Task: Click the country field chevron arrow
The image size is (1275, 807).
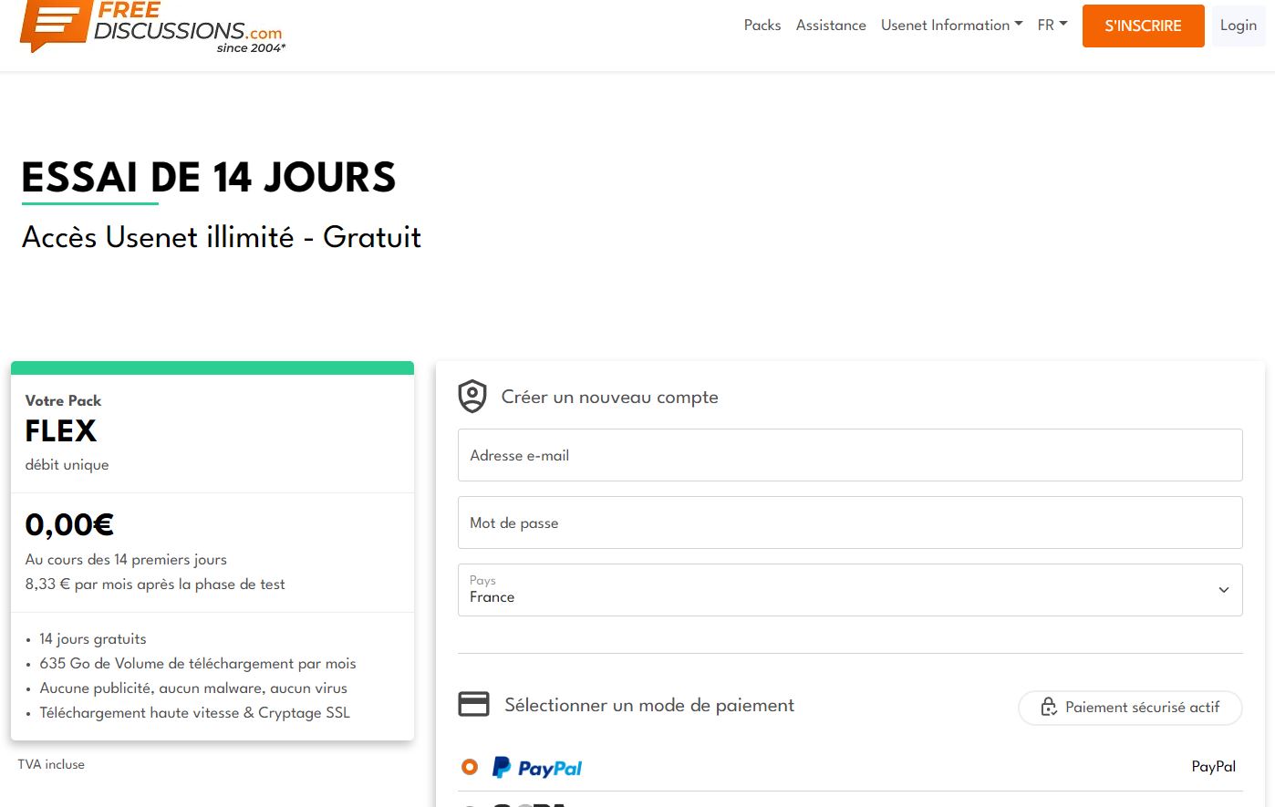Action: click(1223, 590)
